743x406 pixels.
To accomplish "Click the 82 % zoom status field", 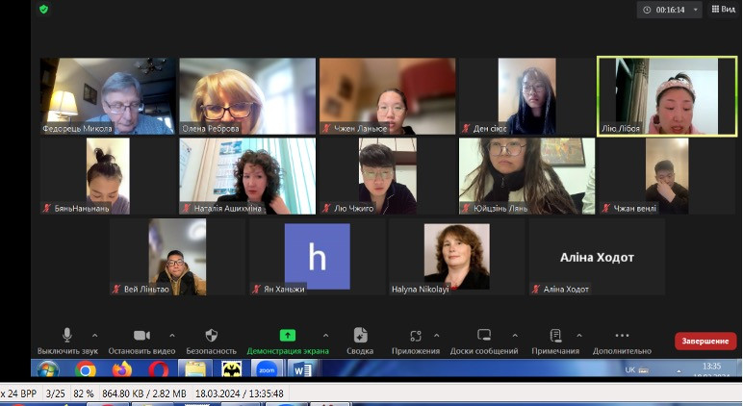I will (84, 393).
